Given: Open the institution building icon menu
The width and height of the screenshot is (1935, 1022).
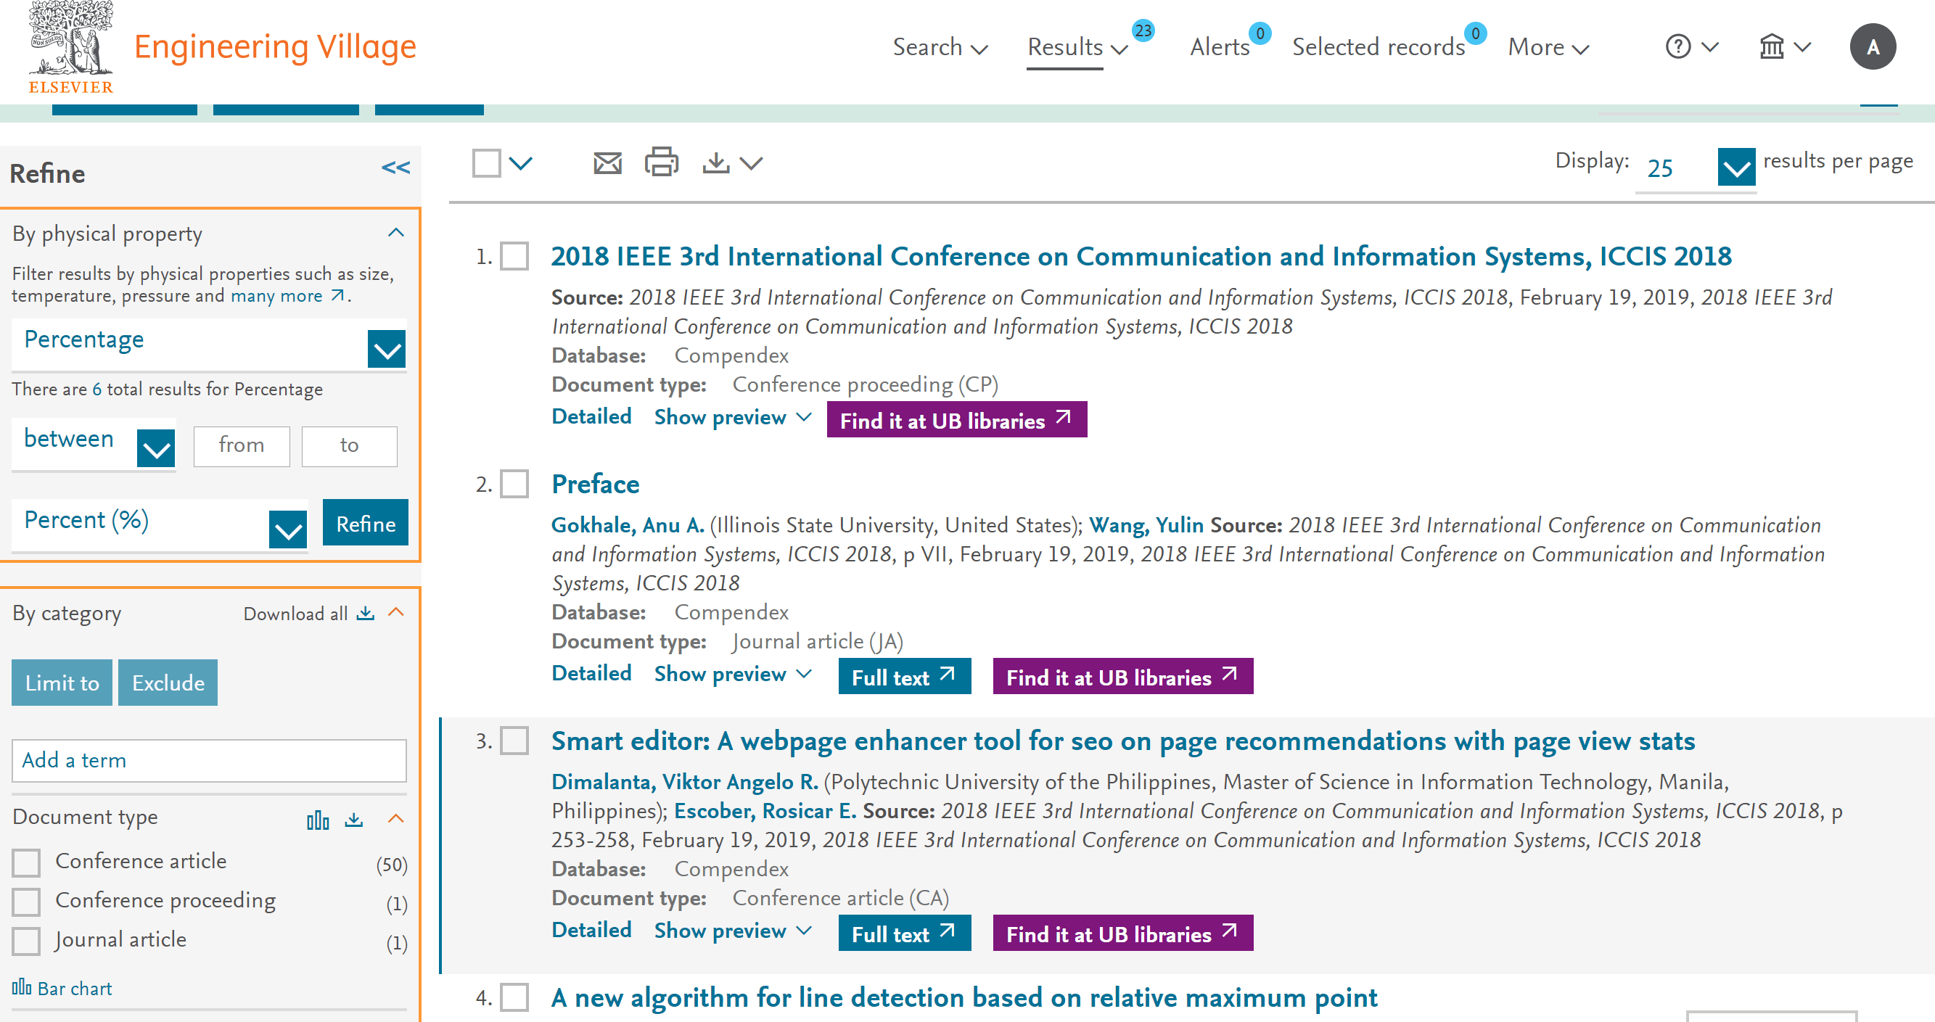Looking at the screenshot, I should [1771, 46].
